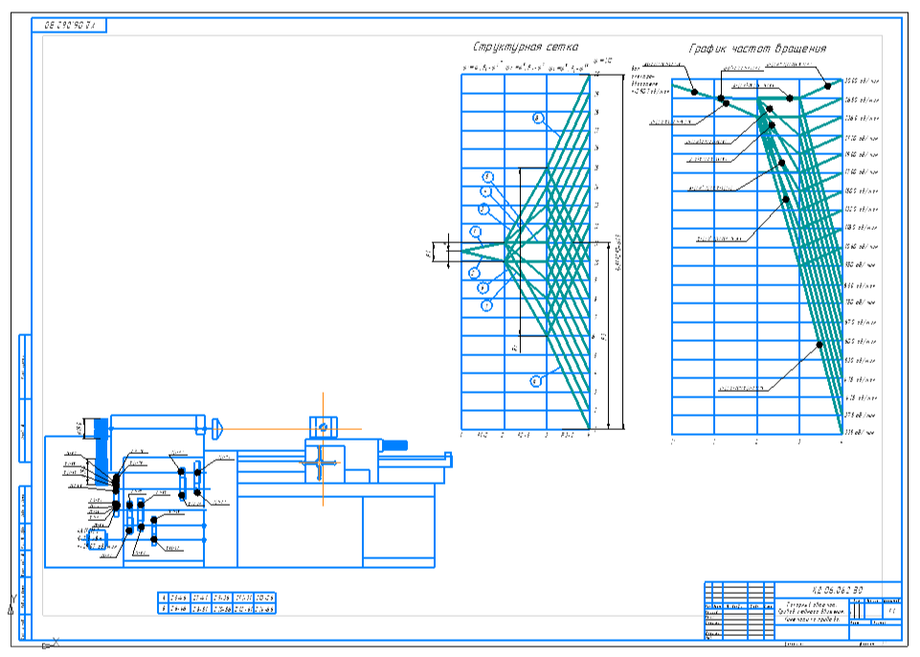Screen dimensions: 920x657
Task: Click the black node nearest the 3550 label
Action: 828,86
